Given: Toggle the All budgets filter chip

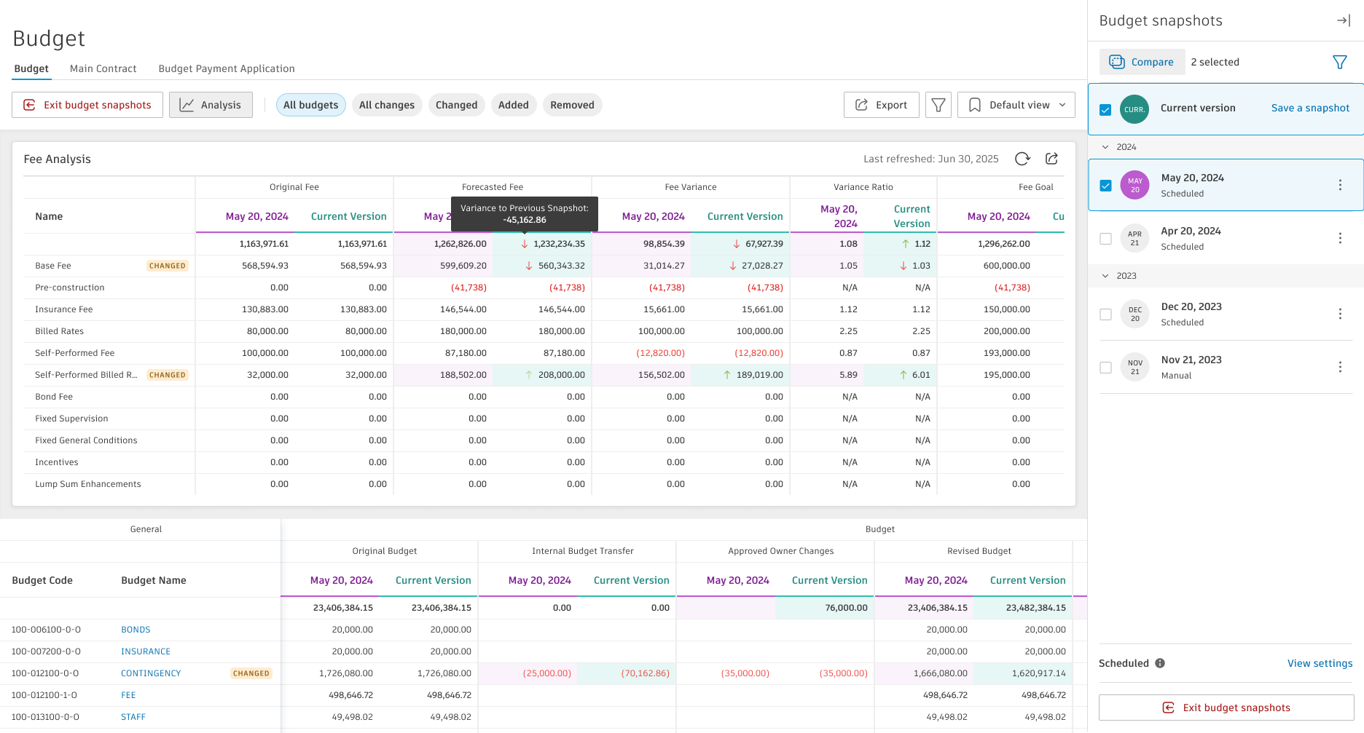Looking at the screenshot, I should (x=310, y=105).
